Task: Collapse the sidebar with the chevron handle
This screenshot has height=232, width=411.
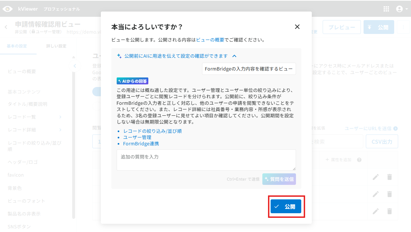Action: [x=74, y=66]
